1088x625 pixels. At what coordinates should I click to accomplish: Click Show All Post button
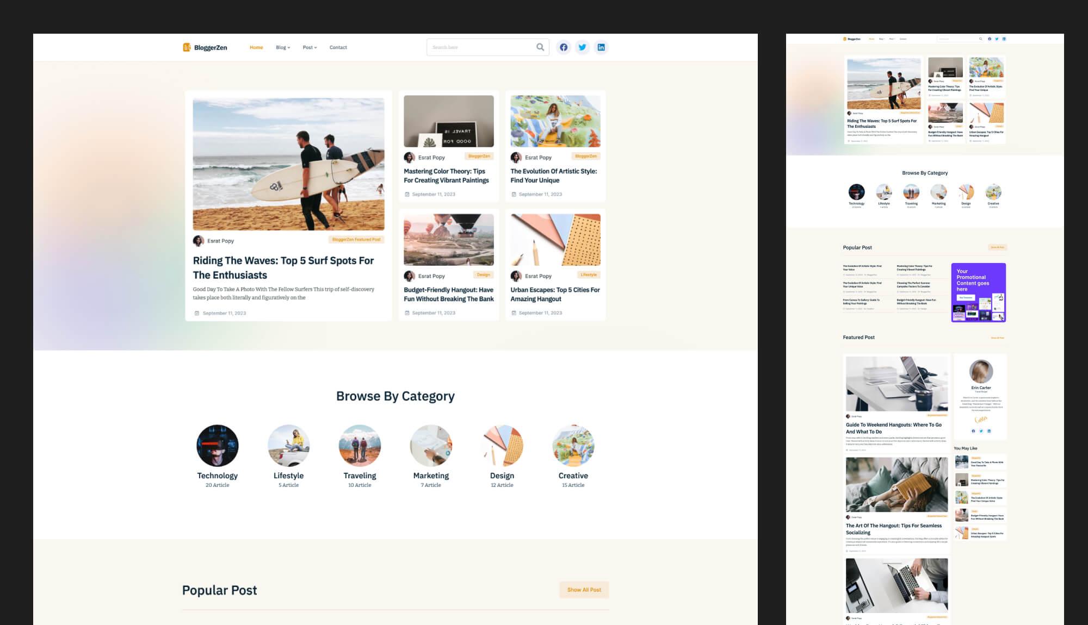[x=584, y=590]
